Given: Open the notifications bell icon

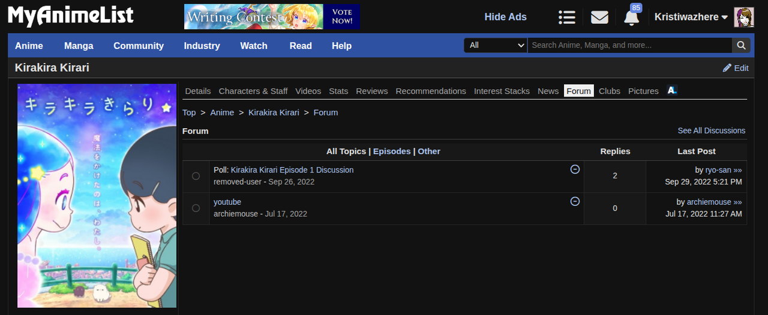Looking at the screenshot, I should click(x=631, y=19).
